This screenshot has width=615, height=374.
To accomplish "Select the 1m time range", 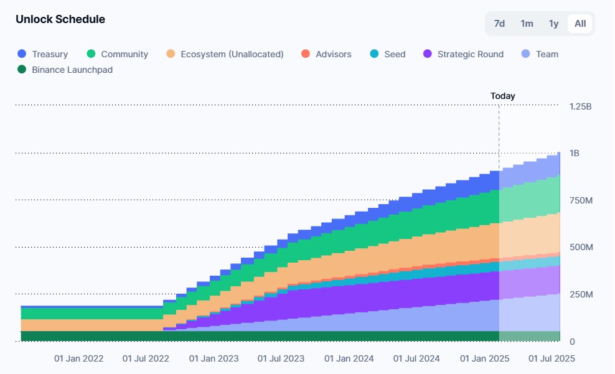I will pos(527,24).
